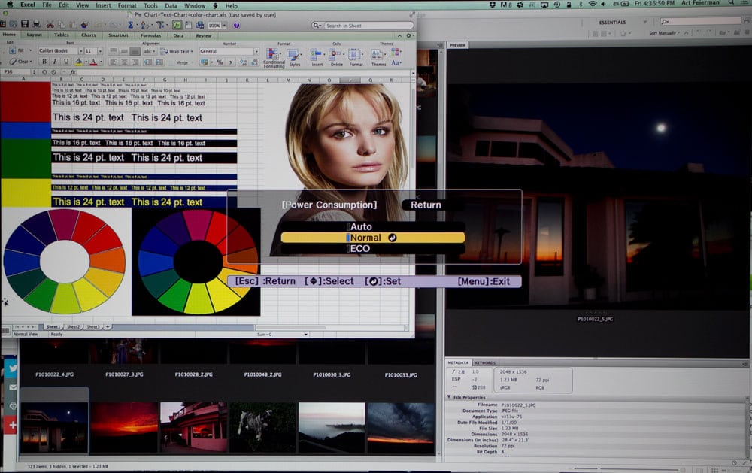Click the Conditional Formatting icon
This screenshot has height=473, width=752.
(x=273, y=53)
